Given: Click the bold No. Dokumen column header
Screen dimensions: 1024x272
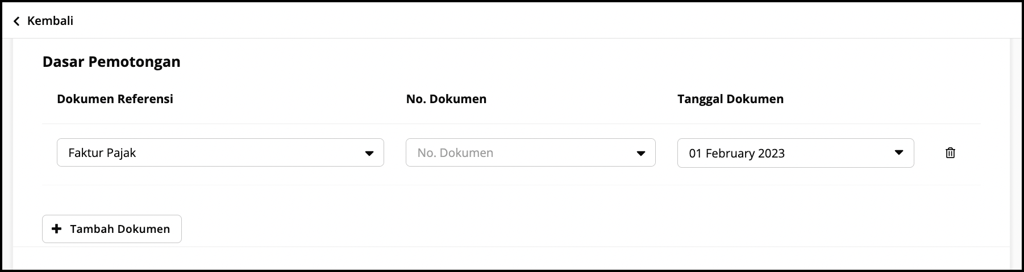Looking at the screenshot, I should tap(446, 99).
